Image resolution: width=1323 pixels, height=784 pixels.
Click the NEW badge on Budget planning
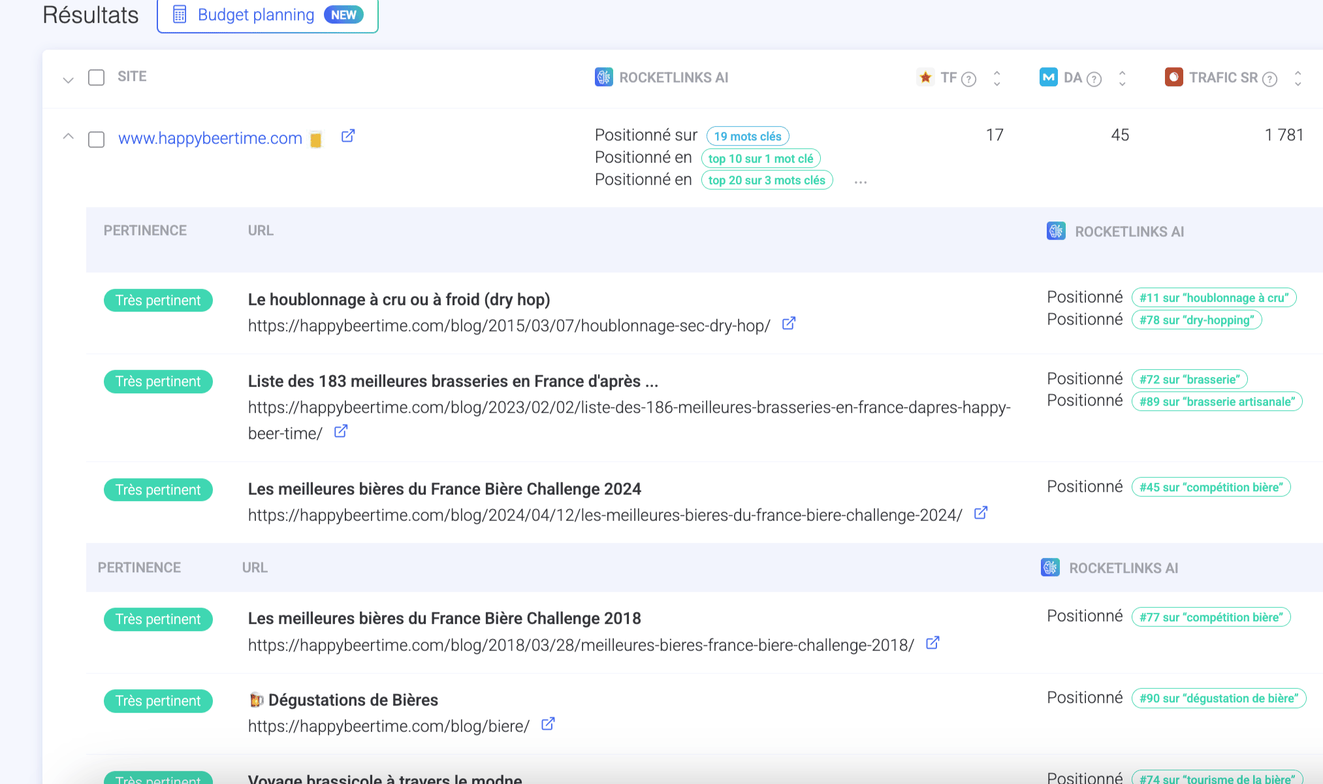click(343, 15)
